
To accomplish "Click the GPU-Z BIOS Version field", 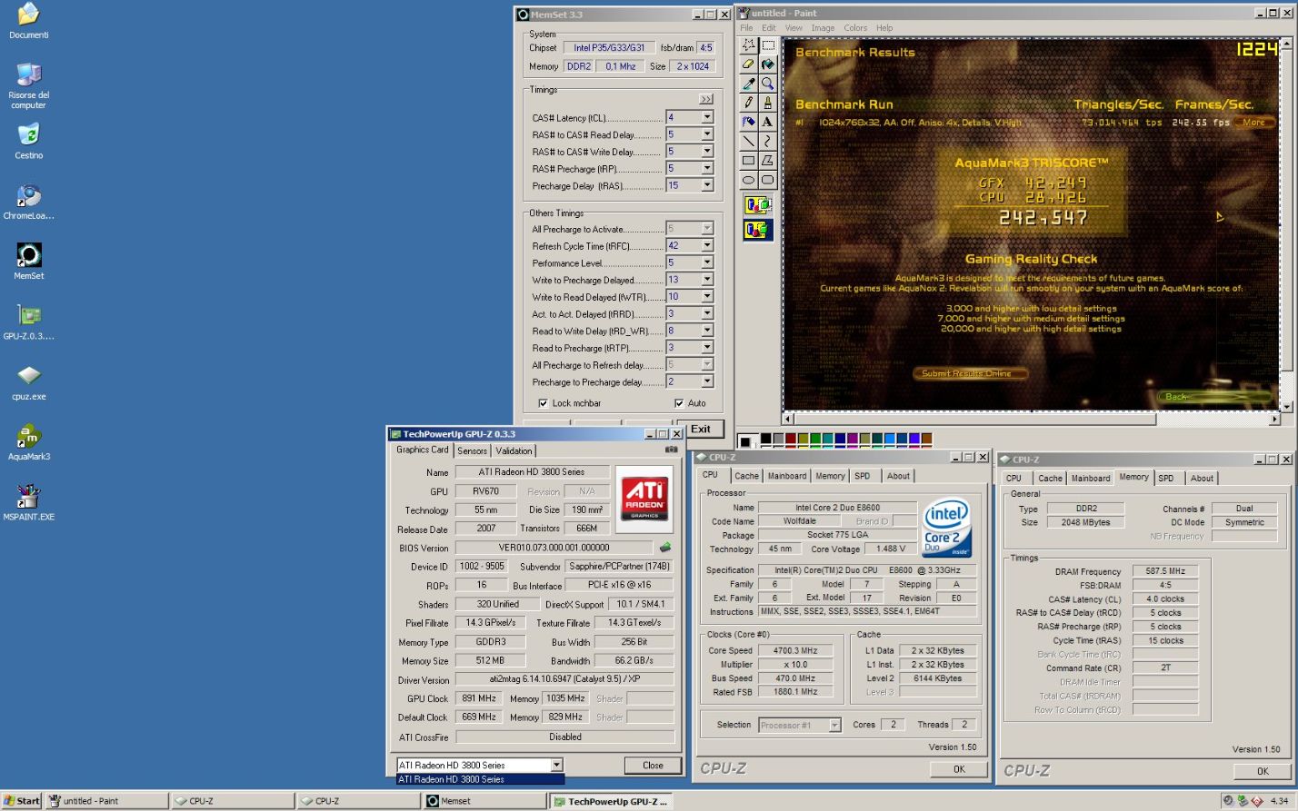I will click(x=554, y=548).
